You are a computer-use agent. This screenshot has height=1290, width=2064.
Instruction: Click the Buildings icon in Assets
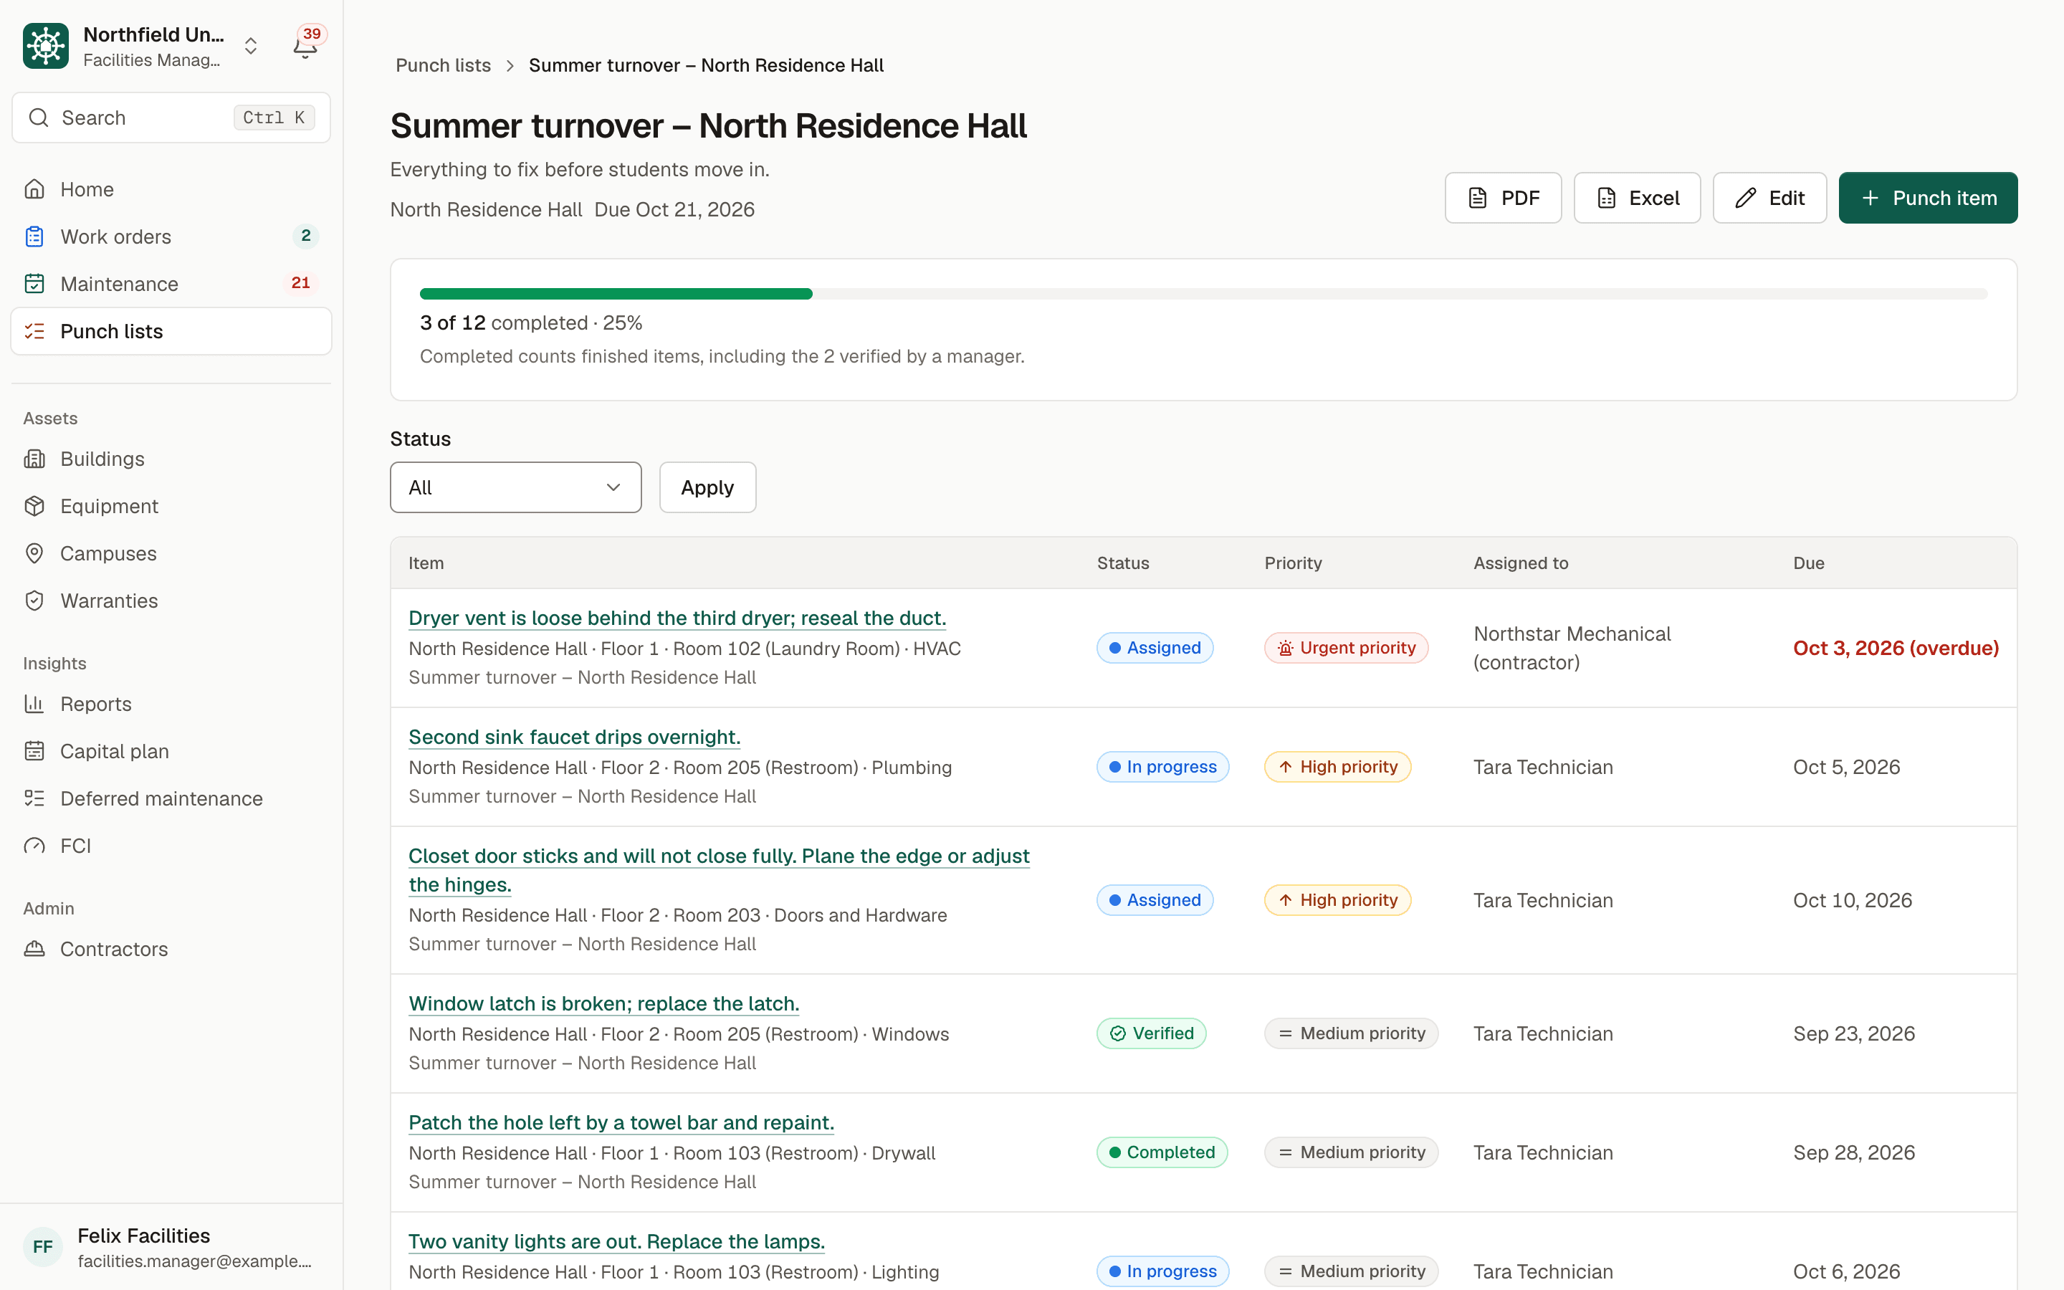[x=34, y=459]
